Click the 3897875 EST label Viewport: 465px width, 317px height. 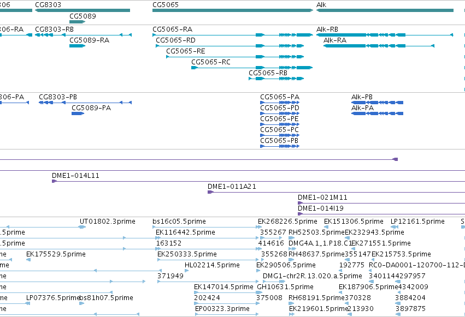click(411, 309)
